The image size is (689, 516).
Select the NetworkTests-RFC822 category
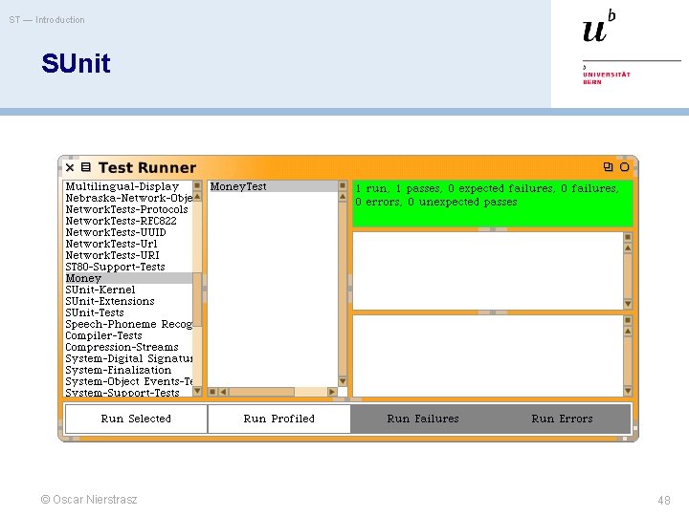128,221
